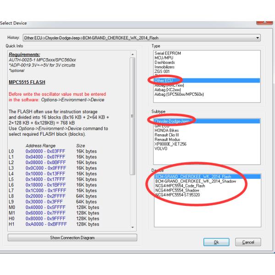Viewport: 275px width, 275px height.
Task: Select ZGS 001 type entry
Action: point(163,71)
